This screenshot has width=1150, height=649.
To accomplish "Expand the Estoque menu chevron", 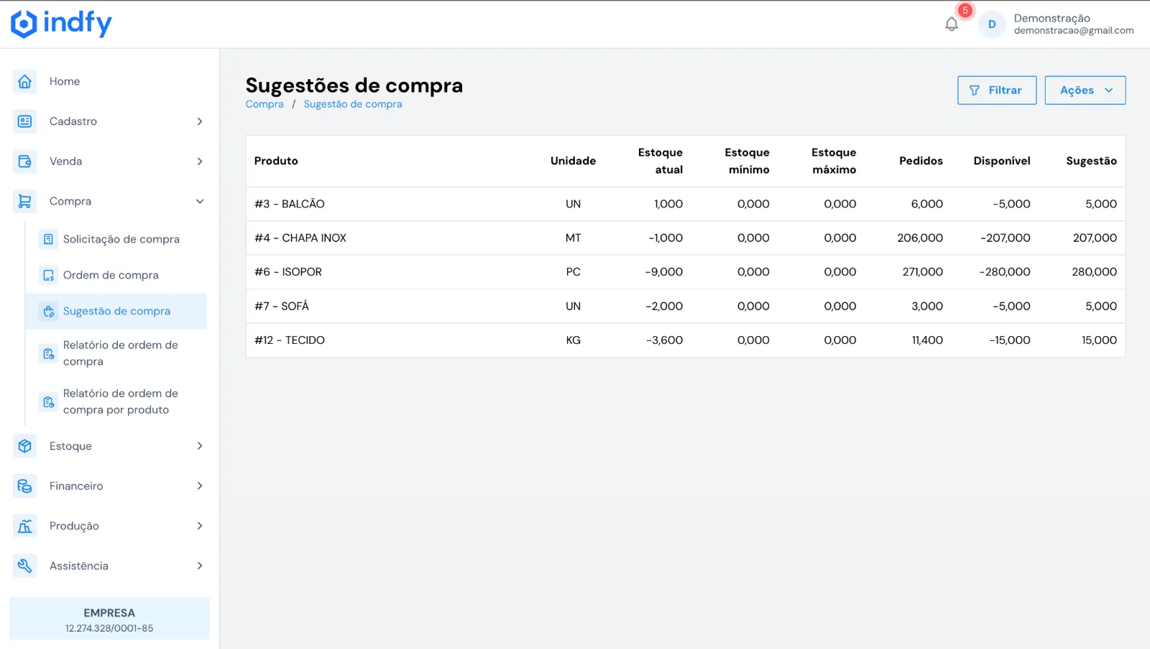I will click(200, 446).
